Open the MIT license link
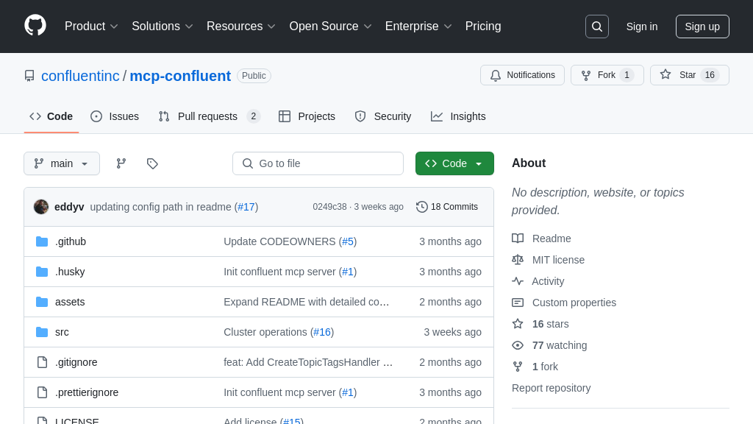 tap(558, 260)
